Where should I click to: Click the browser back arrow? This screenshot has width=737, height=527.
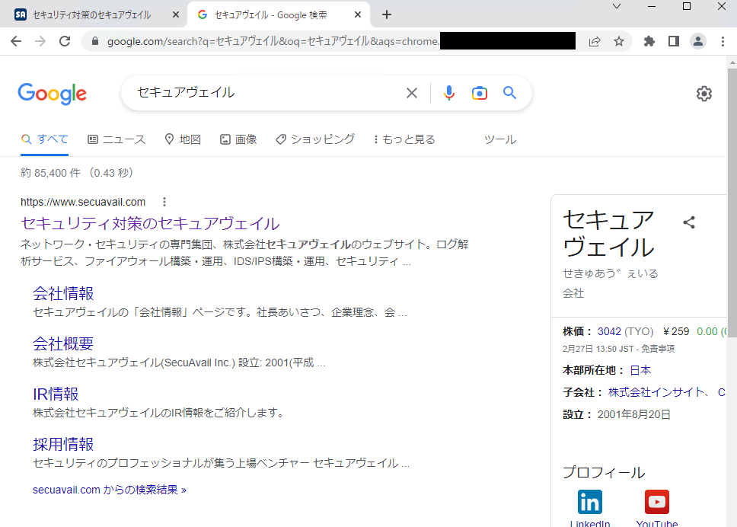[x=16, y=41]
